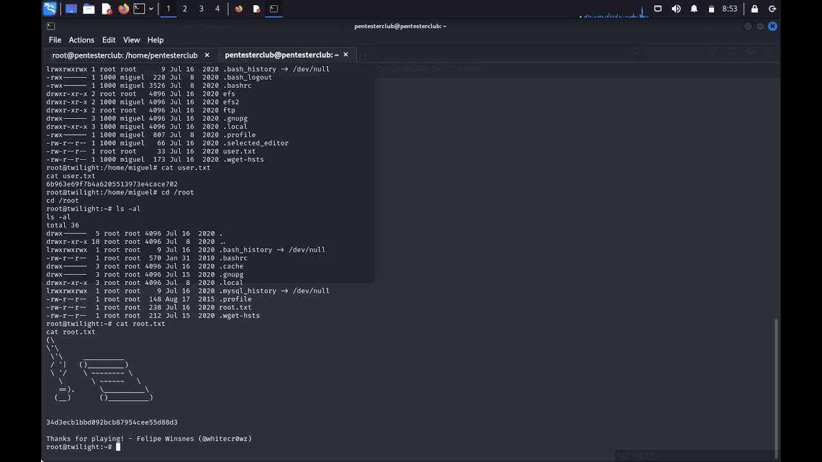Switch to workspace 1

click(168, 9)
